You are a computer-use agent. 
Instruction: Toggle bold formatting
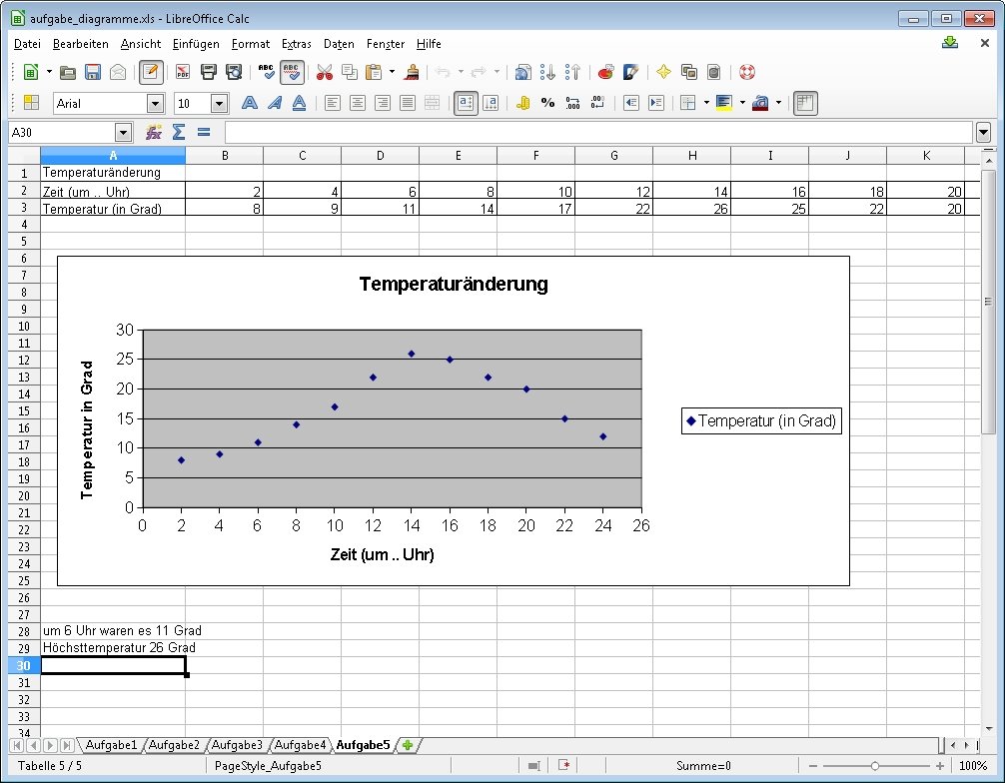(x=248, y=103)
